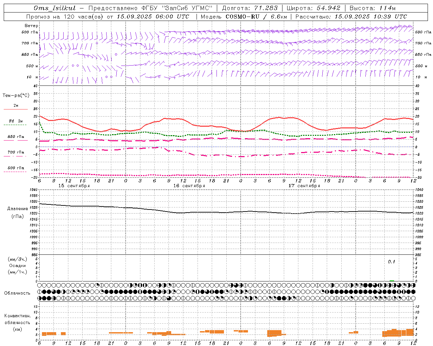Click the date label 17 сентября
The image size is (433, 346).
(304, 186)
